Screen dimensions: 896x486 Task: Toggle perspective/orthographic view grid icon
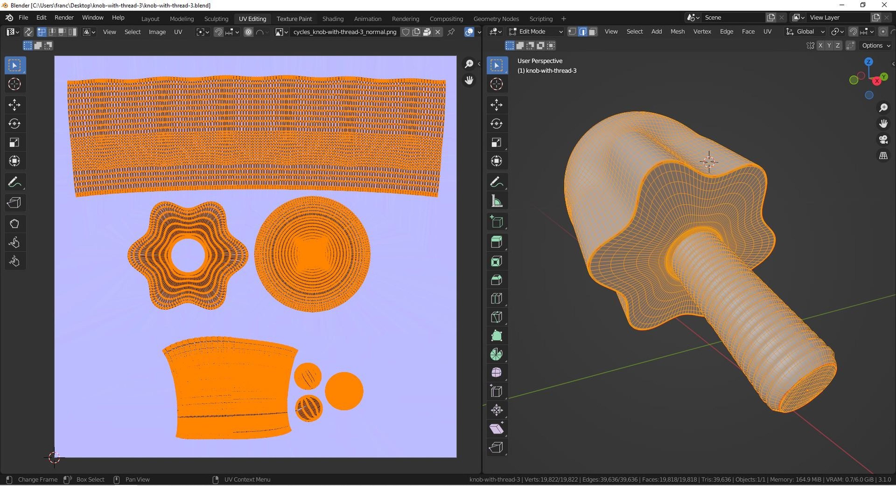click(x=883, y=156)
